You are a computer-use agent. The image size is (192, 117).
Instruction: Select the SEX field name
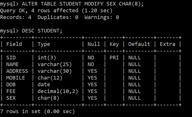[x=11, y=98]
